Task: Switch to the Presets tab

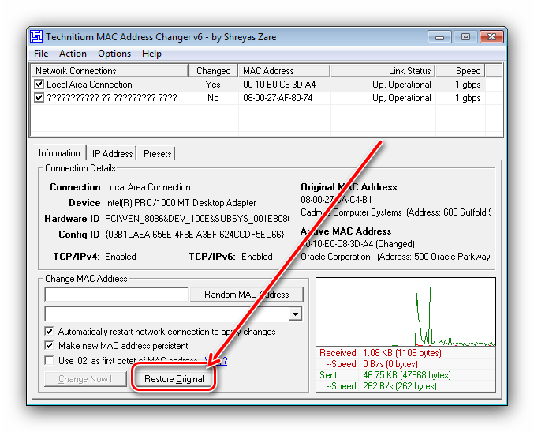Action: [158, 154]
